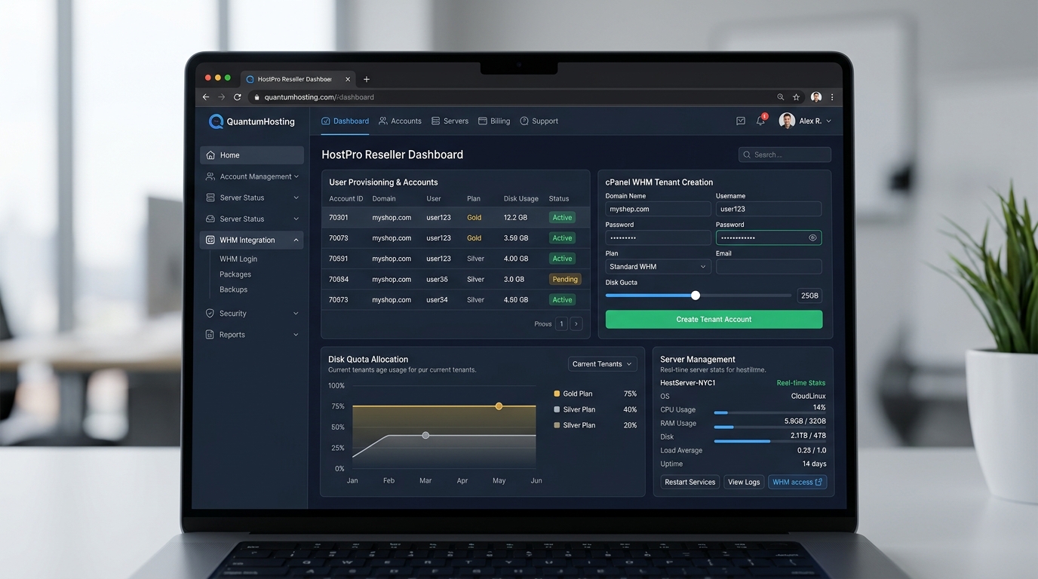The image size is (1038, 579).
Task: Click the empty Email input field
Action: (768, 267)
